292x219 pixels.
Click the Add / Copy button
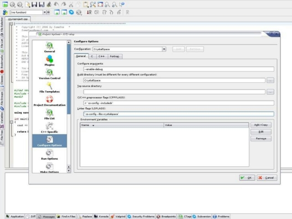(261, 125)
